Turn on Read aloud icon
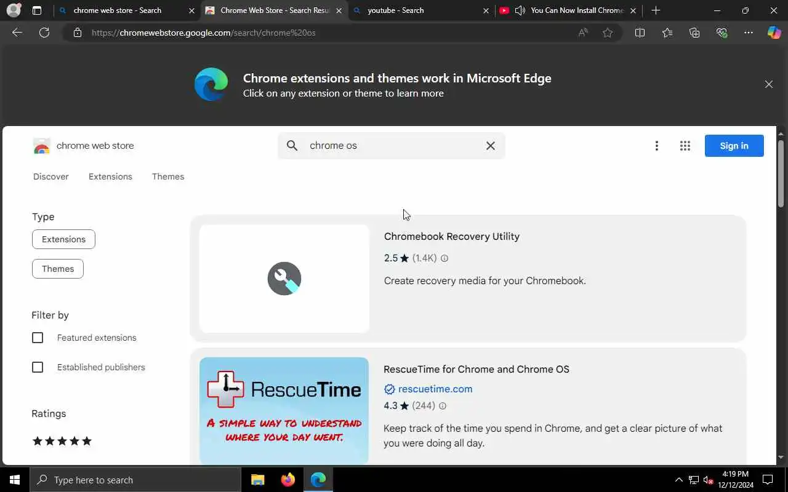Image resolution: width=788 pixels, height=492 pixels. (583, 33)
